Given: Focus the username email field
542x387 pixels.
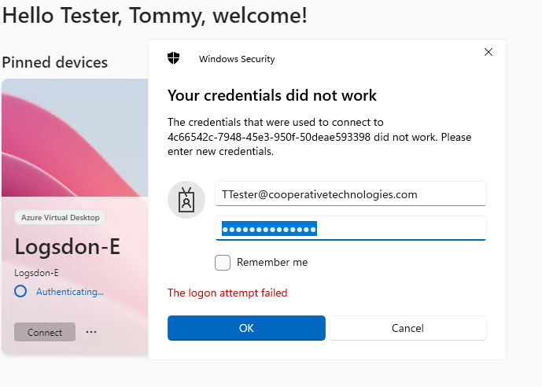Looking at the screenshot, I should [351, 193].
